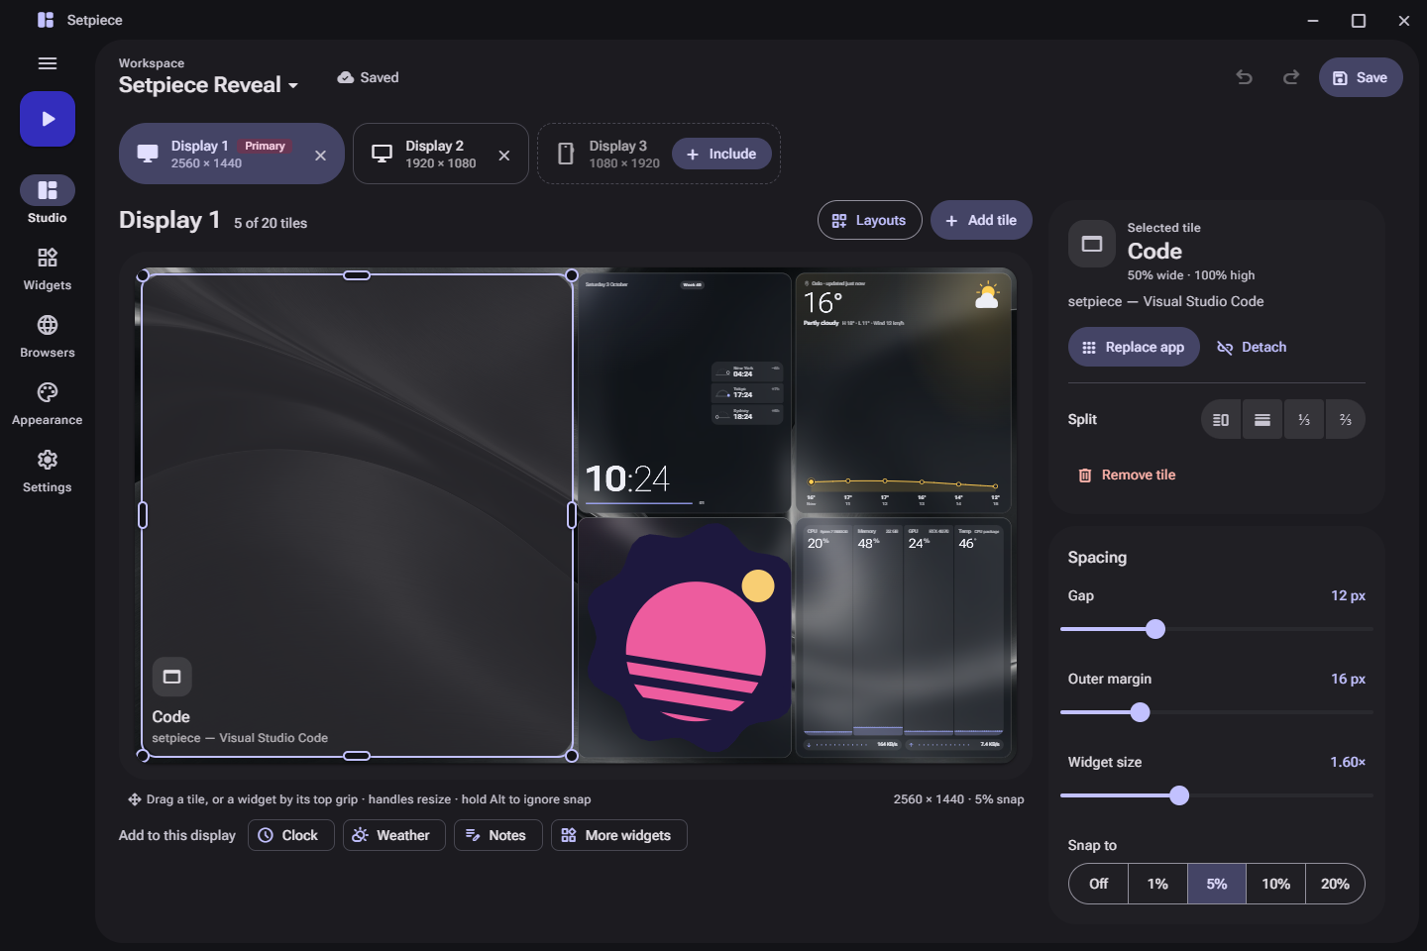This screenshot has width=1427, height=951.
Task: Expand the Setpiece Reveal workspace dropdown
Action: [208, 85]
